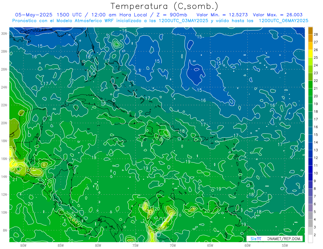
Task: Click color scale label '11'
Action: pyautogui.click(x=316, y=165)
